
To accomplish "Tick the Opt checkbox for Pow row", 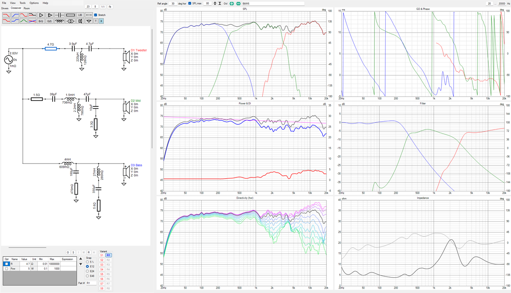I will [6, 269].
